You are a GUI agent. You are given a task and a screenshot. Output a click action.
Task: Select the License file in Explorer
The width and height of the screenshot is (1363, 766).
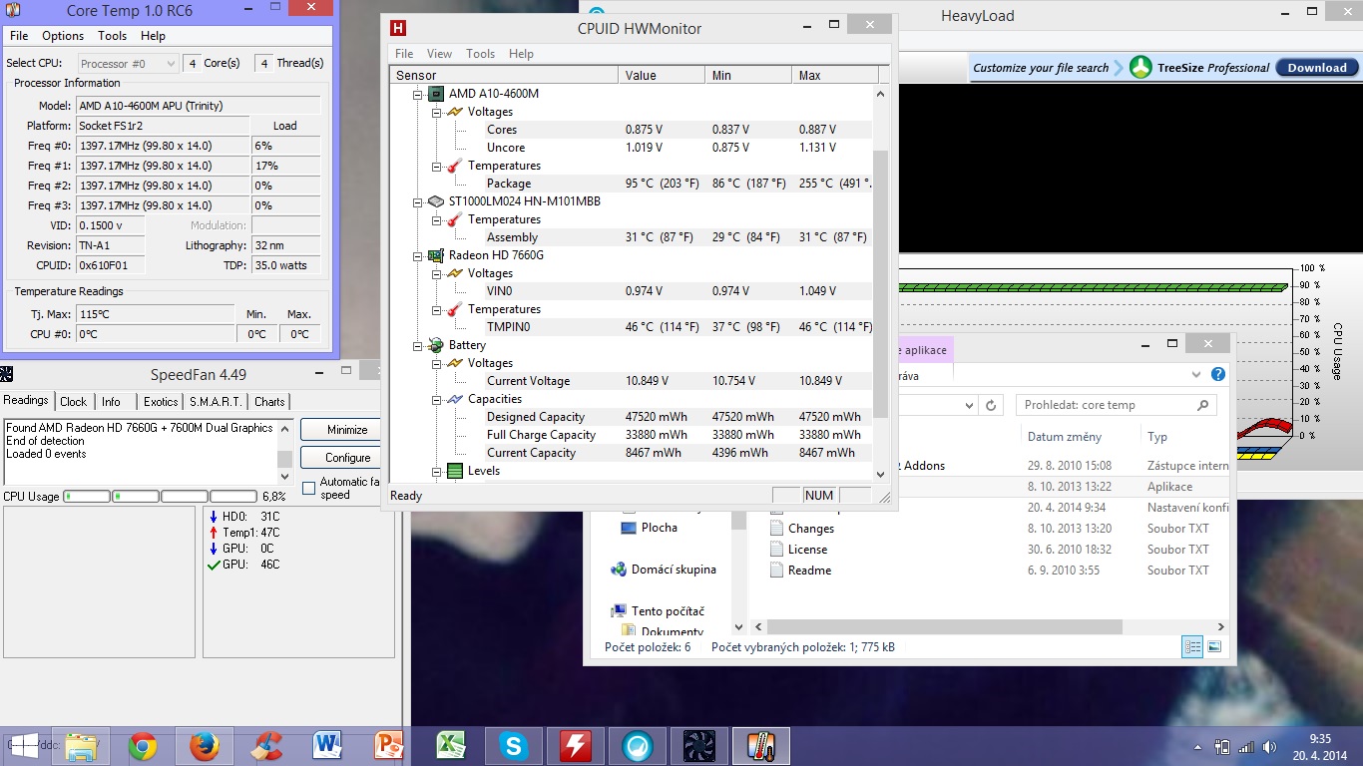coord(807,550)
